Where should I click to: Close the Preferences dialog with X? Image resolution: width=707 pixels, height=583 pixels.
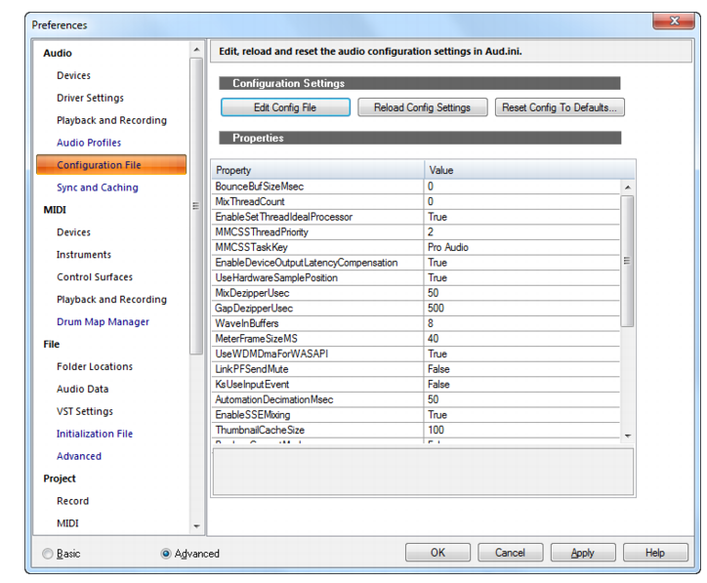pyautogui.click(x=674, y=21)
